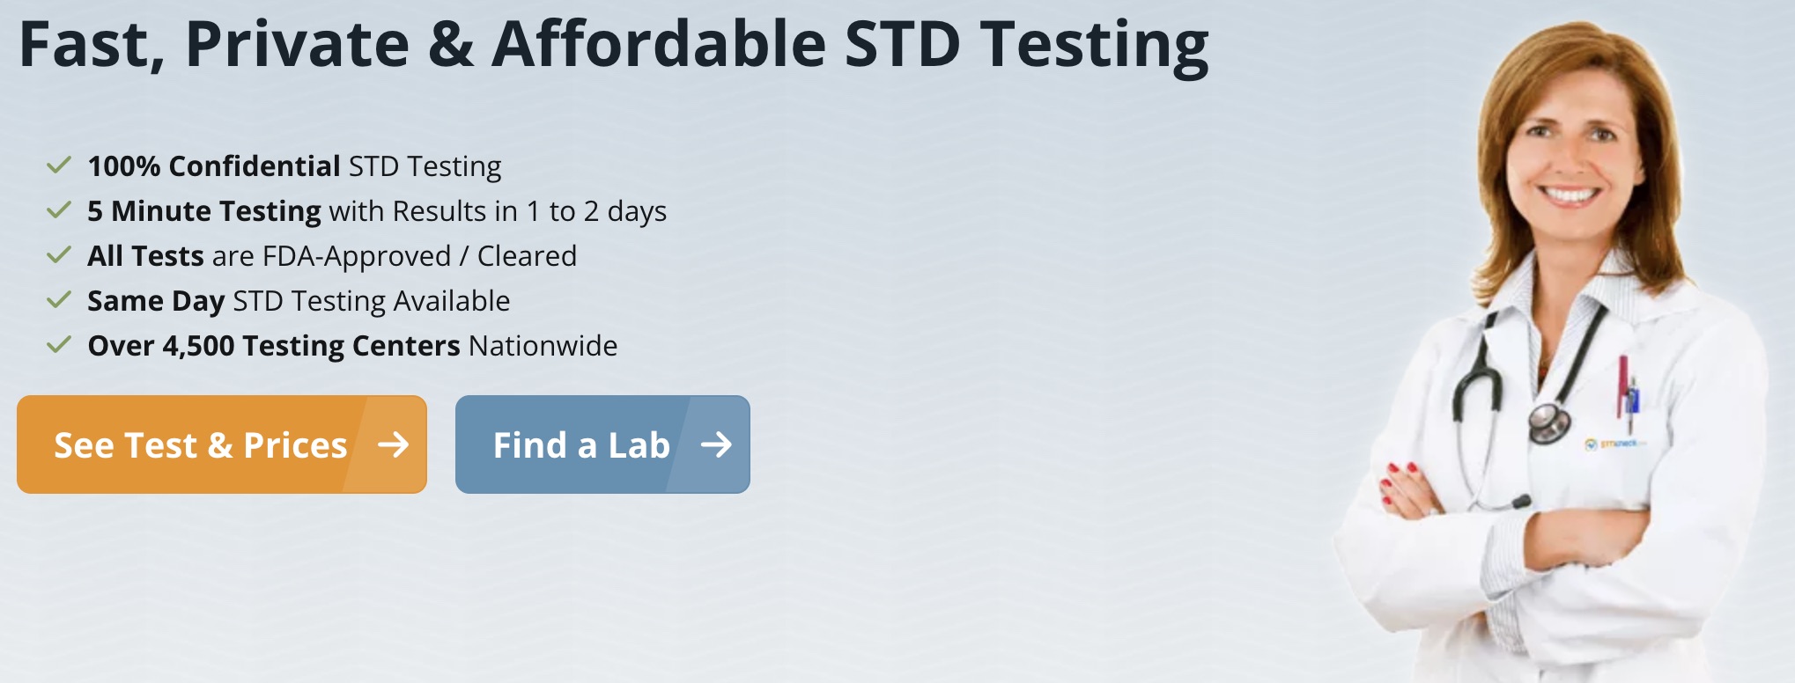Click the checkmark beside Over 4,500 Testing Centers

point(58,345)
